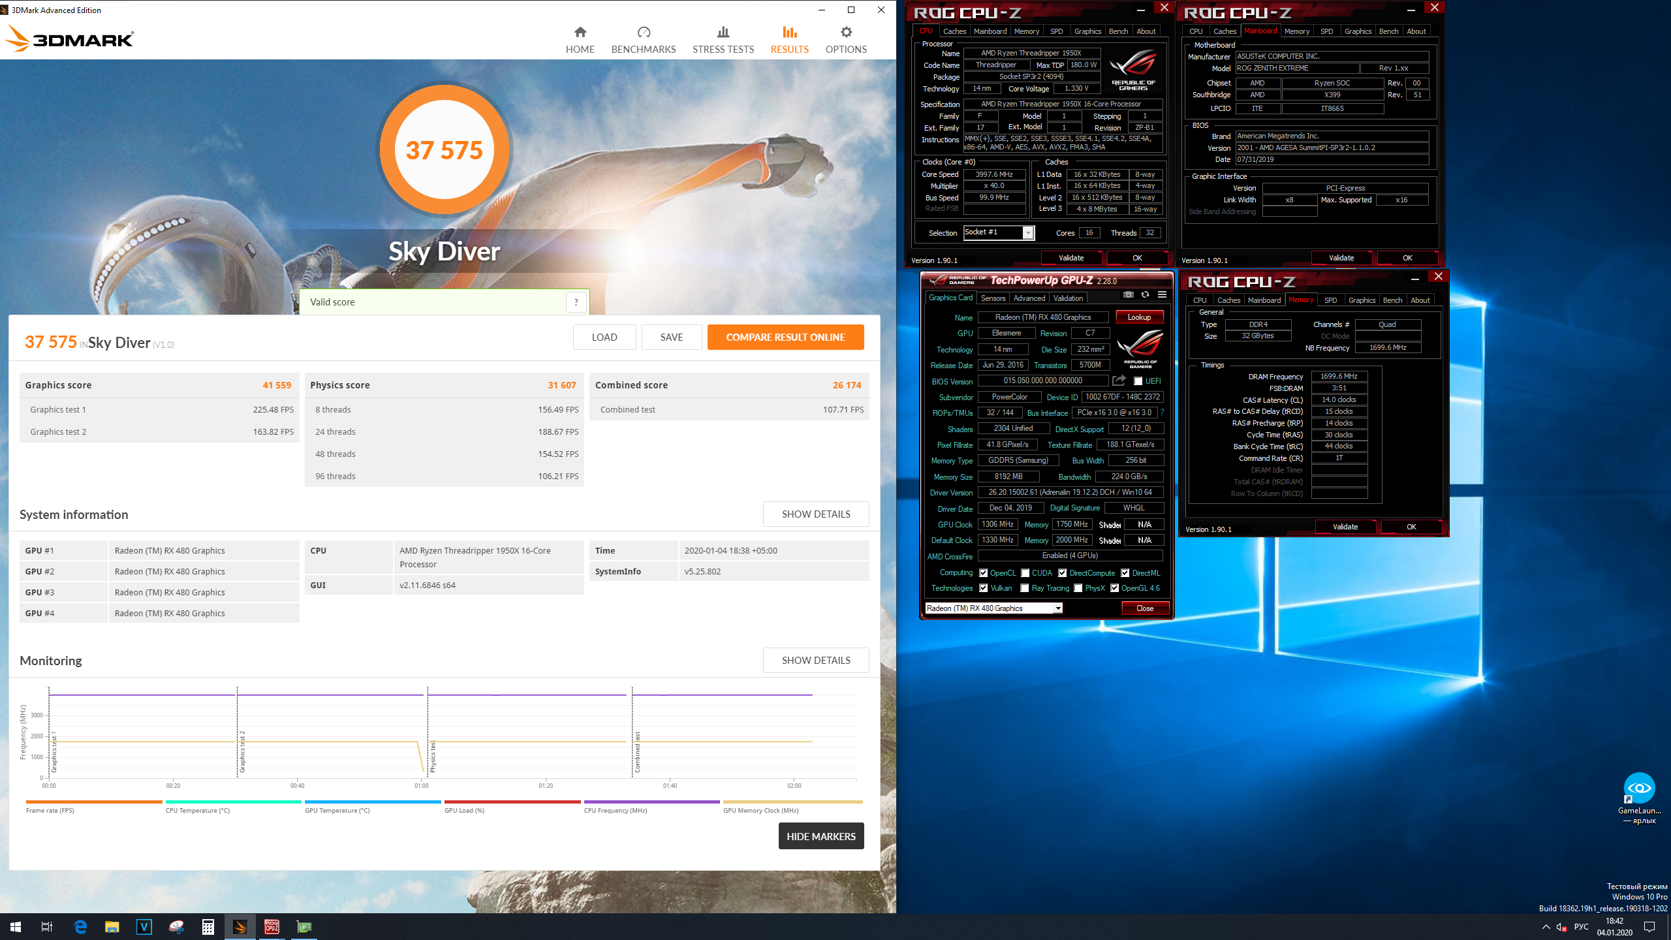Image resolution: width=1671 pixels, height=940 pixels.
Task: Open Snipping Tool from the taskbar
Action: [x=176, y=927]
